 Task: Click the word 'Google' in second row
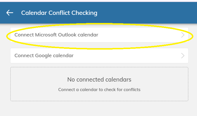pos(43,55)
